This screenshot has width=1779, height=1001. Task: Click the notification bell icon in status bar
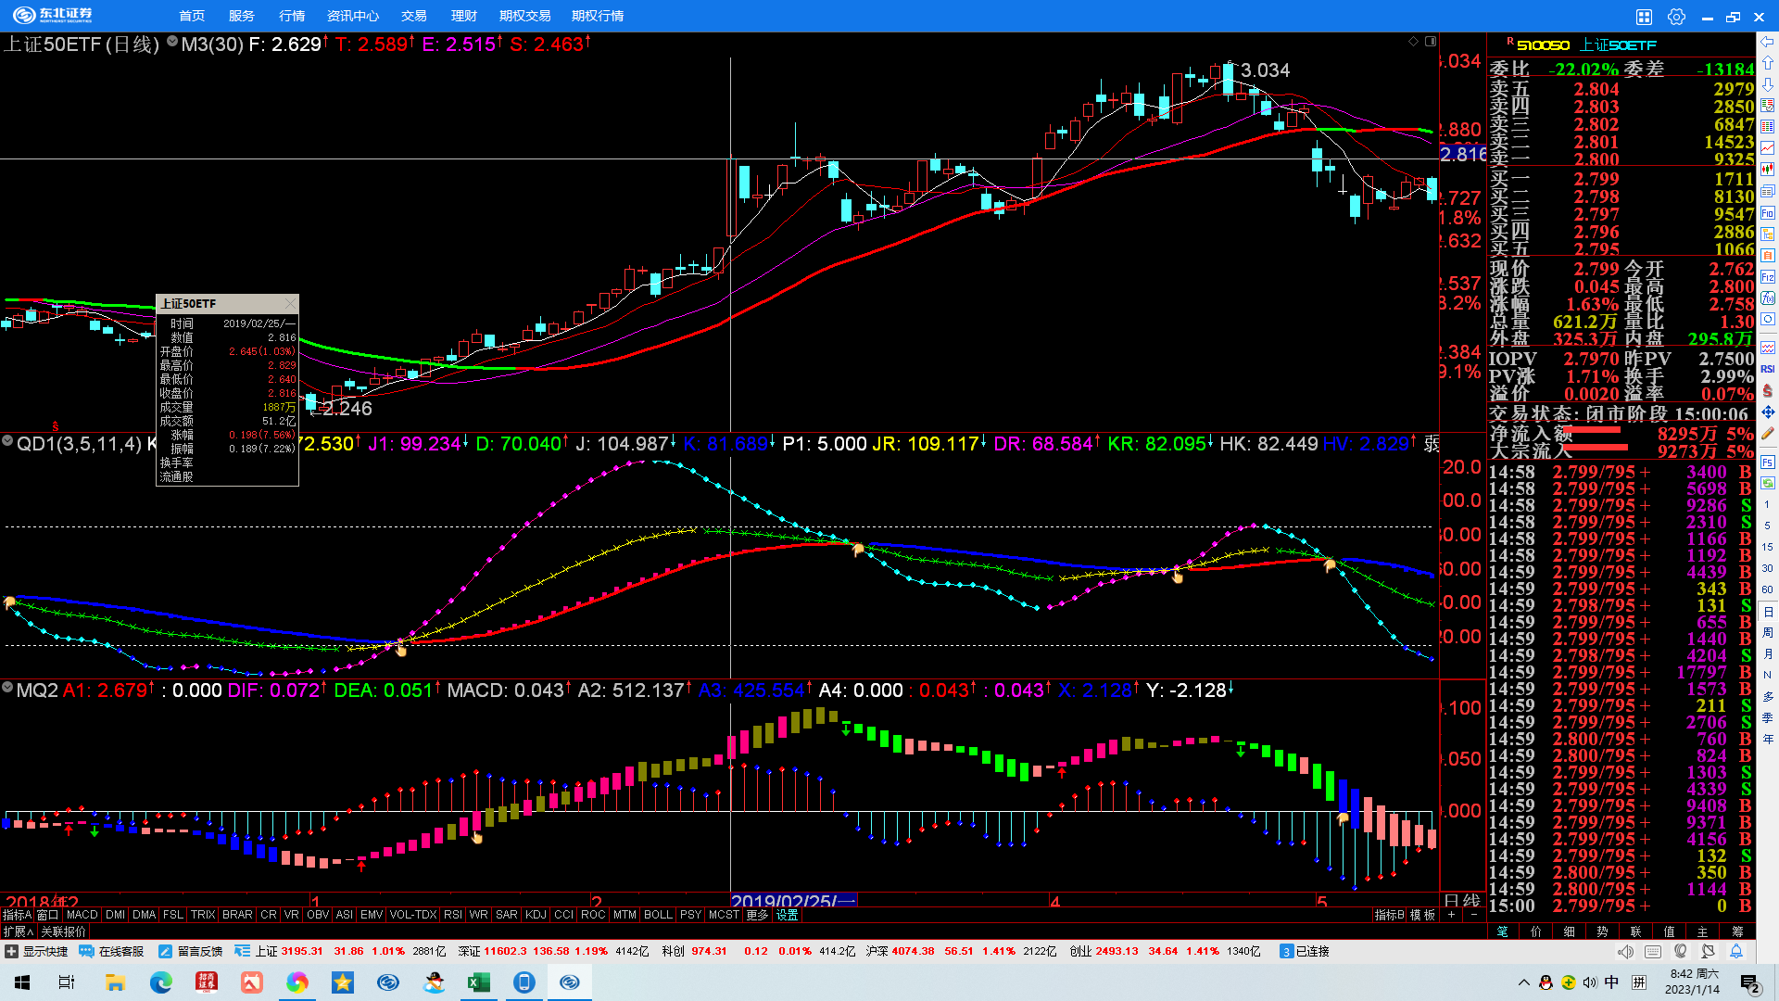pyautogui.click(x=1736, y=952)
